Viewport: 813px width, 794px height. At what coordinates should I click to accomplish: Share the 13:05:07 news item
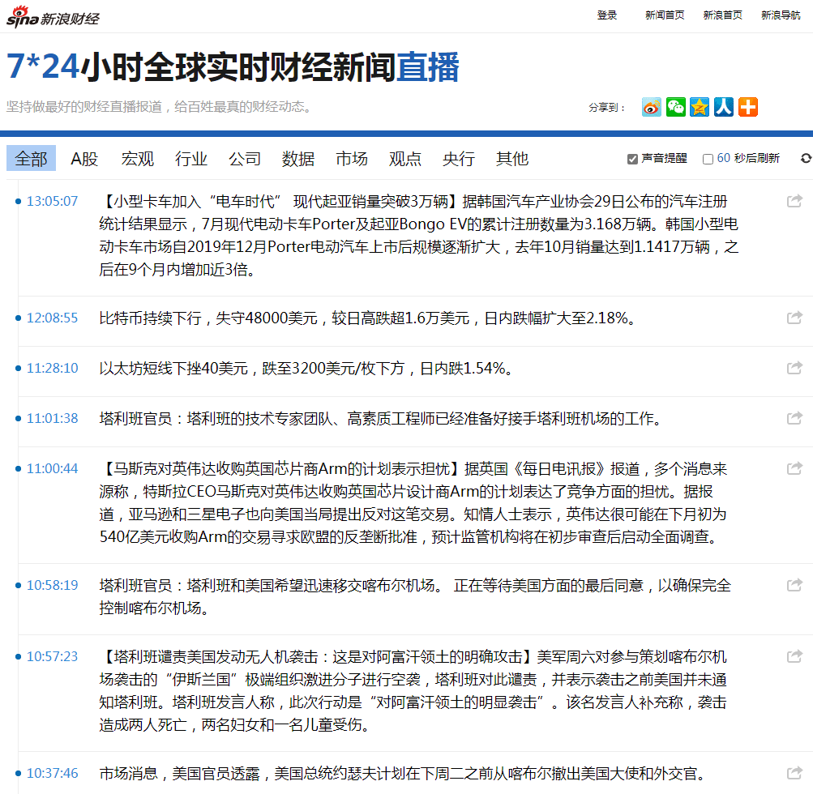coord(794,201)
